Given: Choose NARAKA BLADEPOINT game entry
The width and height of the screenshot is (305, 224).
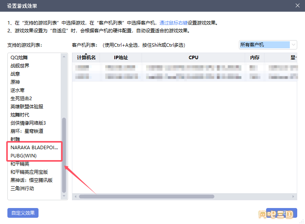Looking at the screenshot, I should 34,147.
